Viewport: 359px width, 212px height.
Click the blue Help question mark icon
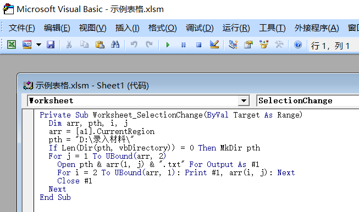(298, 44)
